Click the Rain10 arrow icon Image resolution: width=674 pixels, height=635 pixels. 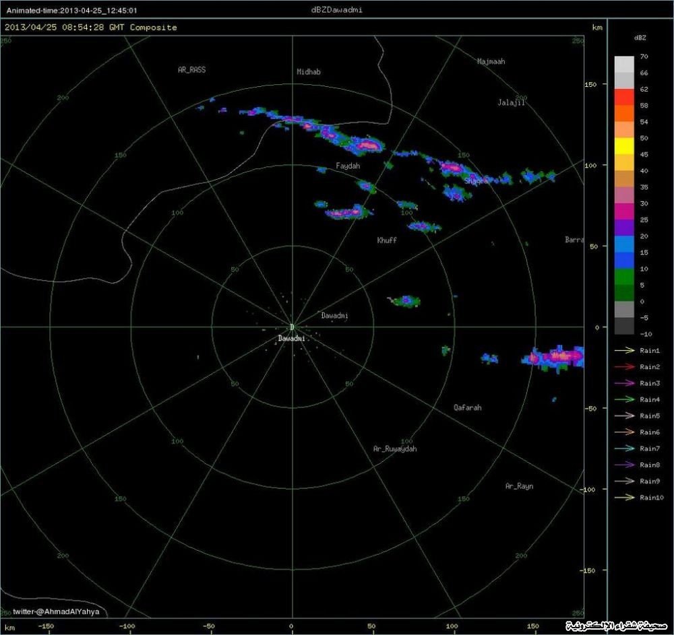pyautogui.click(x=625, y=497)
